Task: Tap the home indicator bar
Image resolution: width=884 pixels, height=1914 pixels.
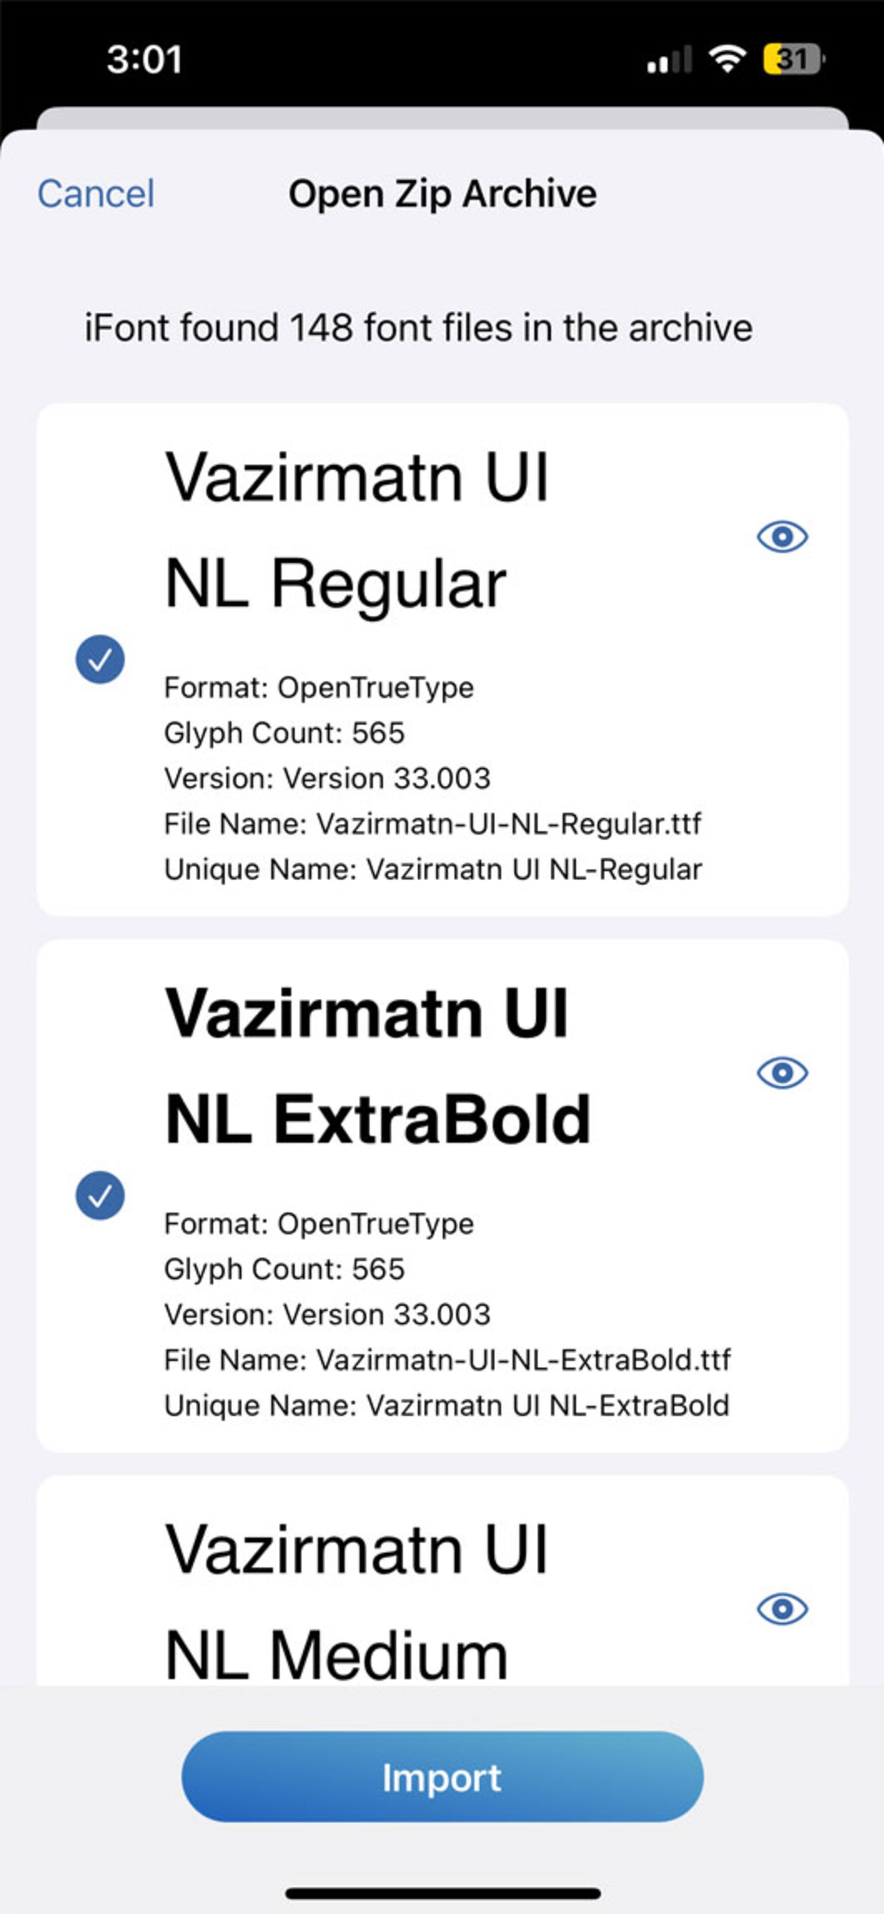Action: 443,1892
